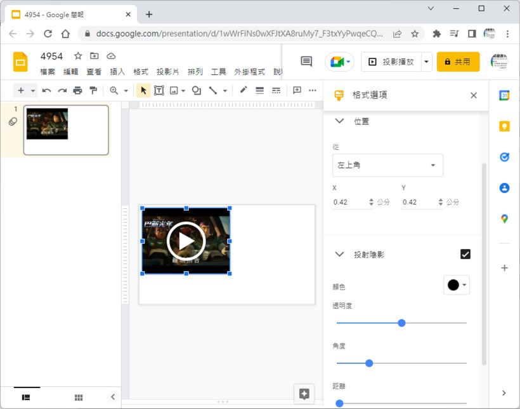Get add-ons with plus icon
520x409 pixels.
coord(504,268)
